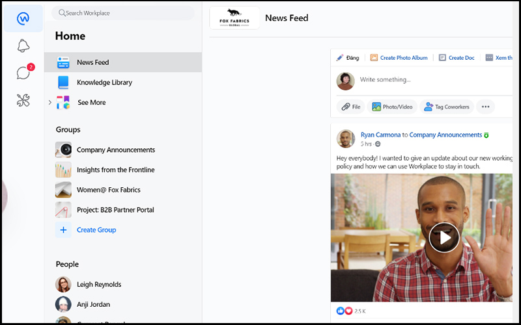Open Company Announcements group
This screenshot has width=521, height=325.
point(116,150)
